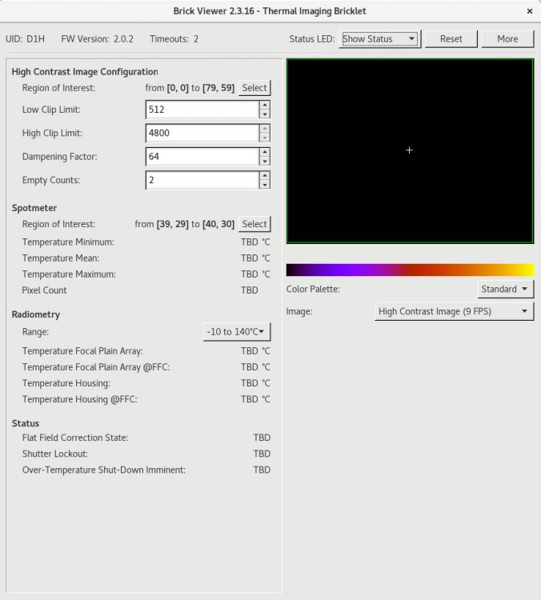541x600 pixels.
Task: Click the Low Clip Limit field
Action: click(x=202, y=110)
